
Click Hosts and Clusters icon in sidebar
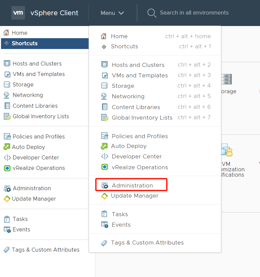[x=7, y=63]
